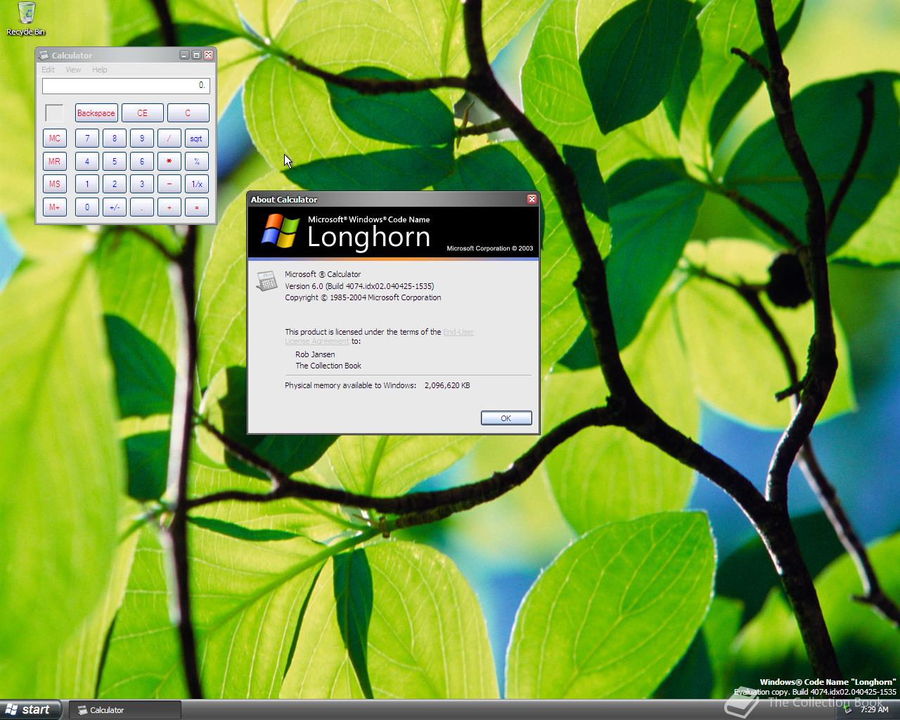Click 'The Collection Book' organization text in dialog
This screenshot has height=720, width=900.
328,366
